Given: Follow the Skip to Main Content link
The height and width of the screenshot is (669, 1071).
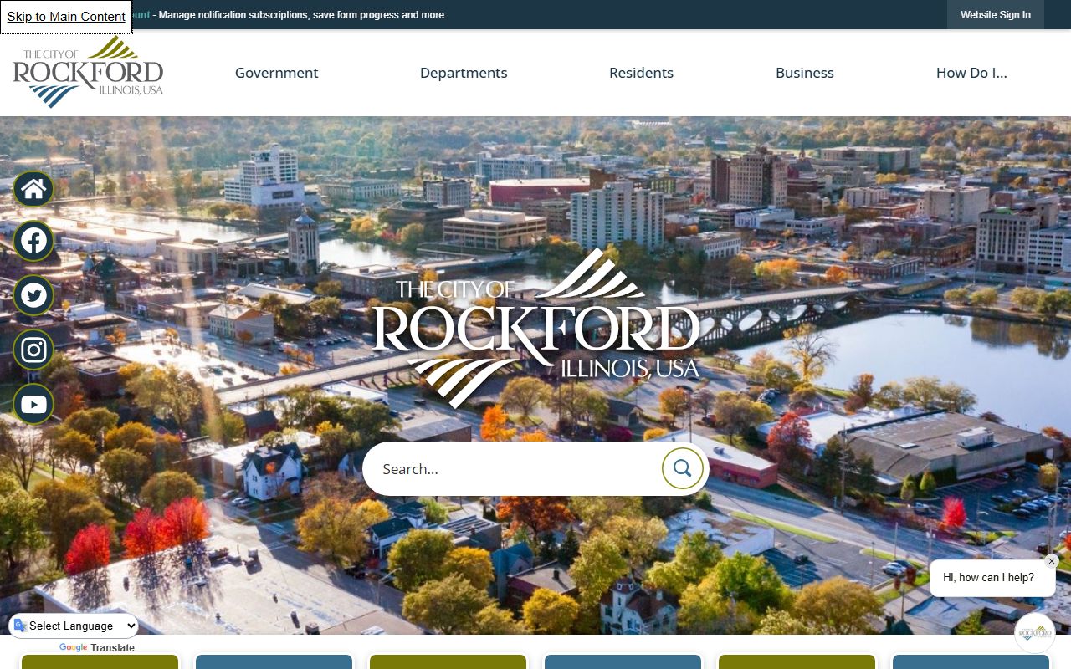Looking at the screenshot, I should pos(66,17).
